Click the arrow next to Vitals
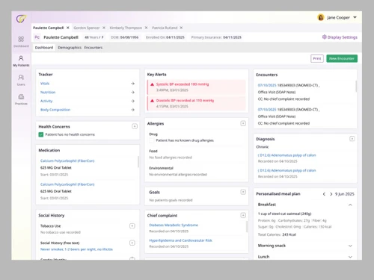Image resolution: width=374 pixels, height=280 pixels. 132,84
